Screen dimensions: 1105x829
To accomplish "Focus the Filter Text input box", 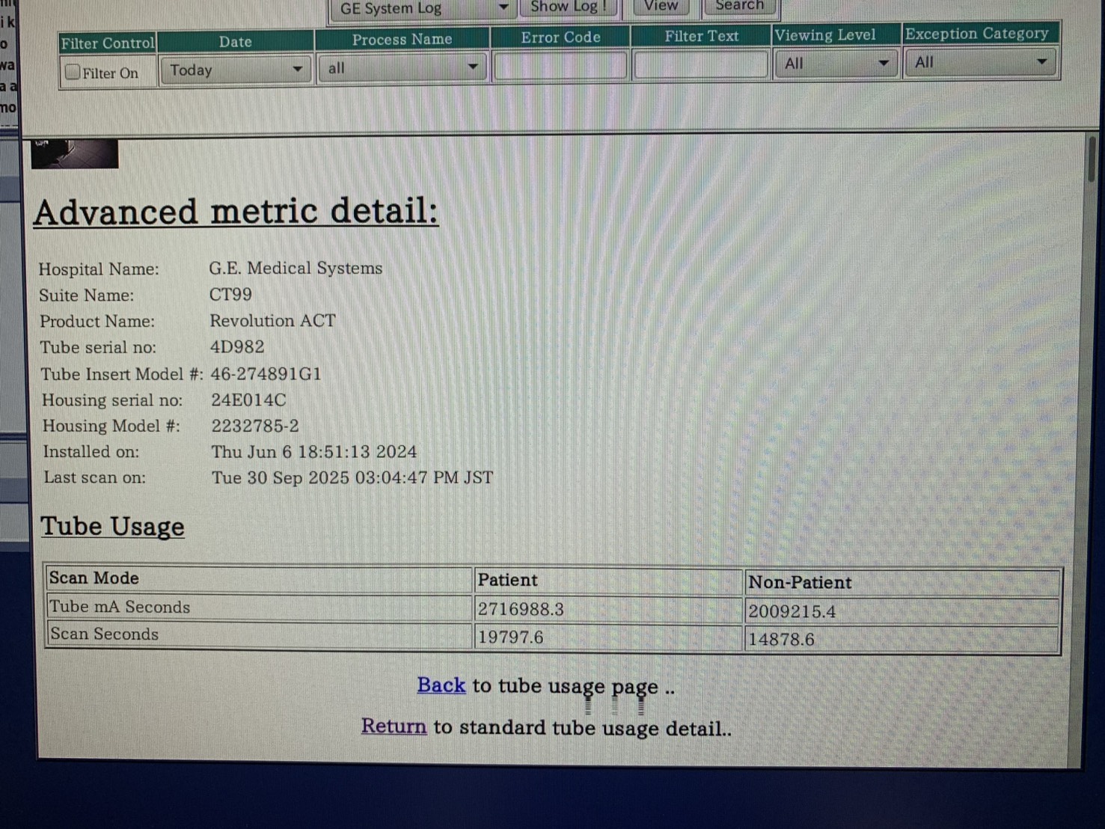I will tap(701, 65).
